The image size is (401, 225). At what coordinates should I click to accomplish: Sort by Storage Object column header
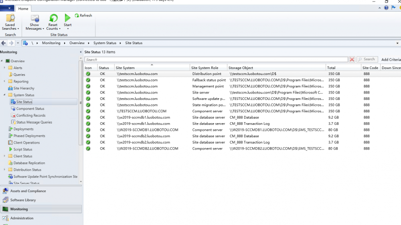click(276, 68)
